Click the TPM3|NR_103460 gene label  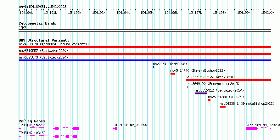coord(32,133)
